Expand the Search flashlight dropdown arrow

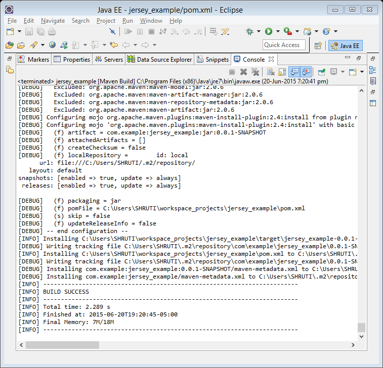coord(42,45)
